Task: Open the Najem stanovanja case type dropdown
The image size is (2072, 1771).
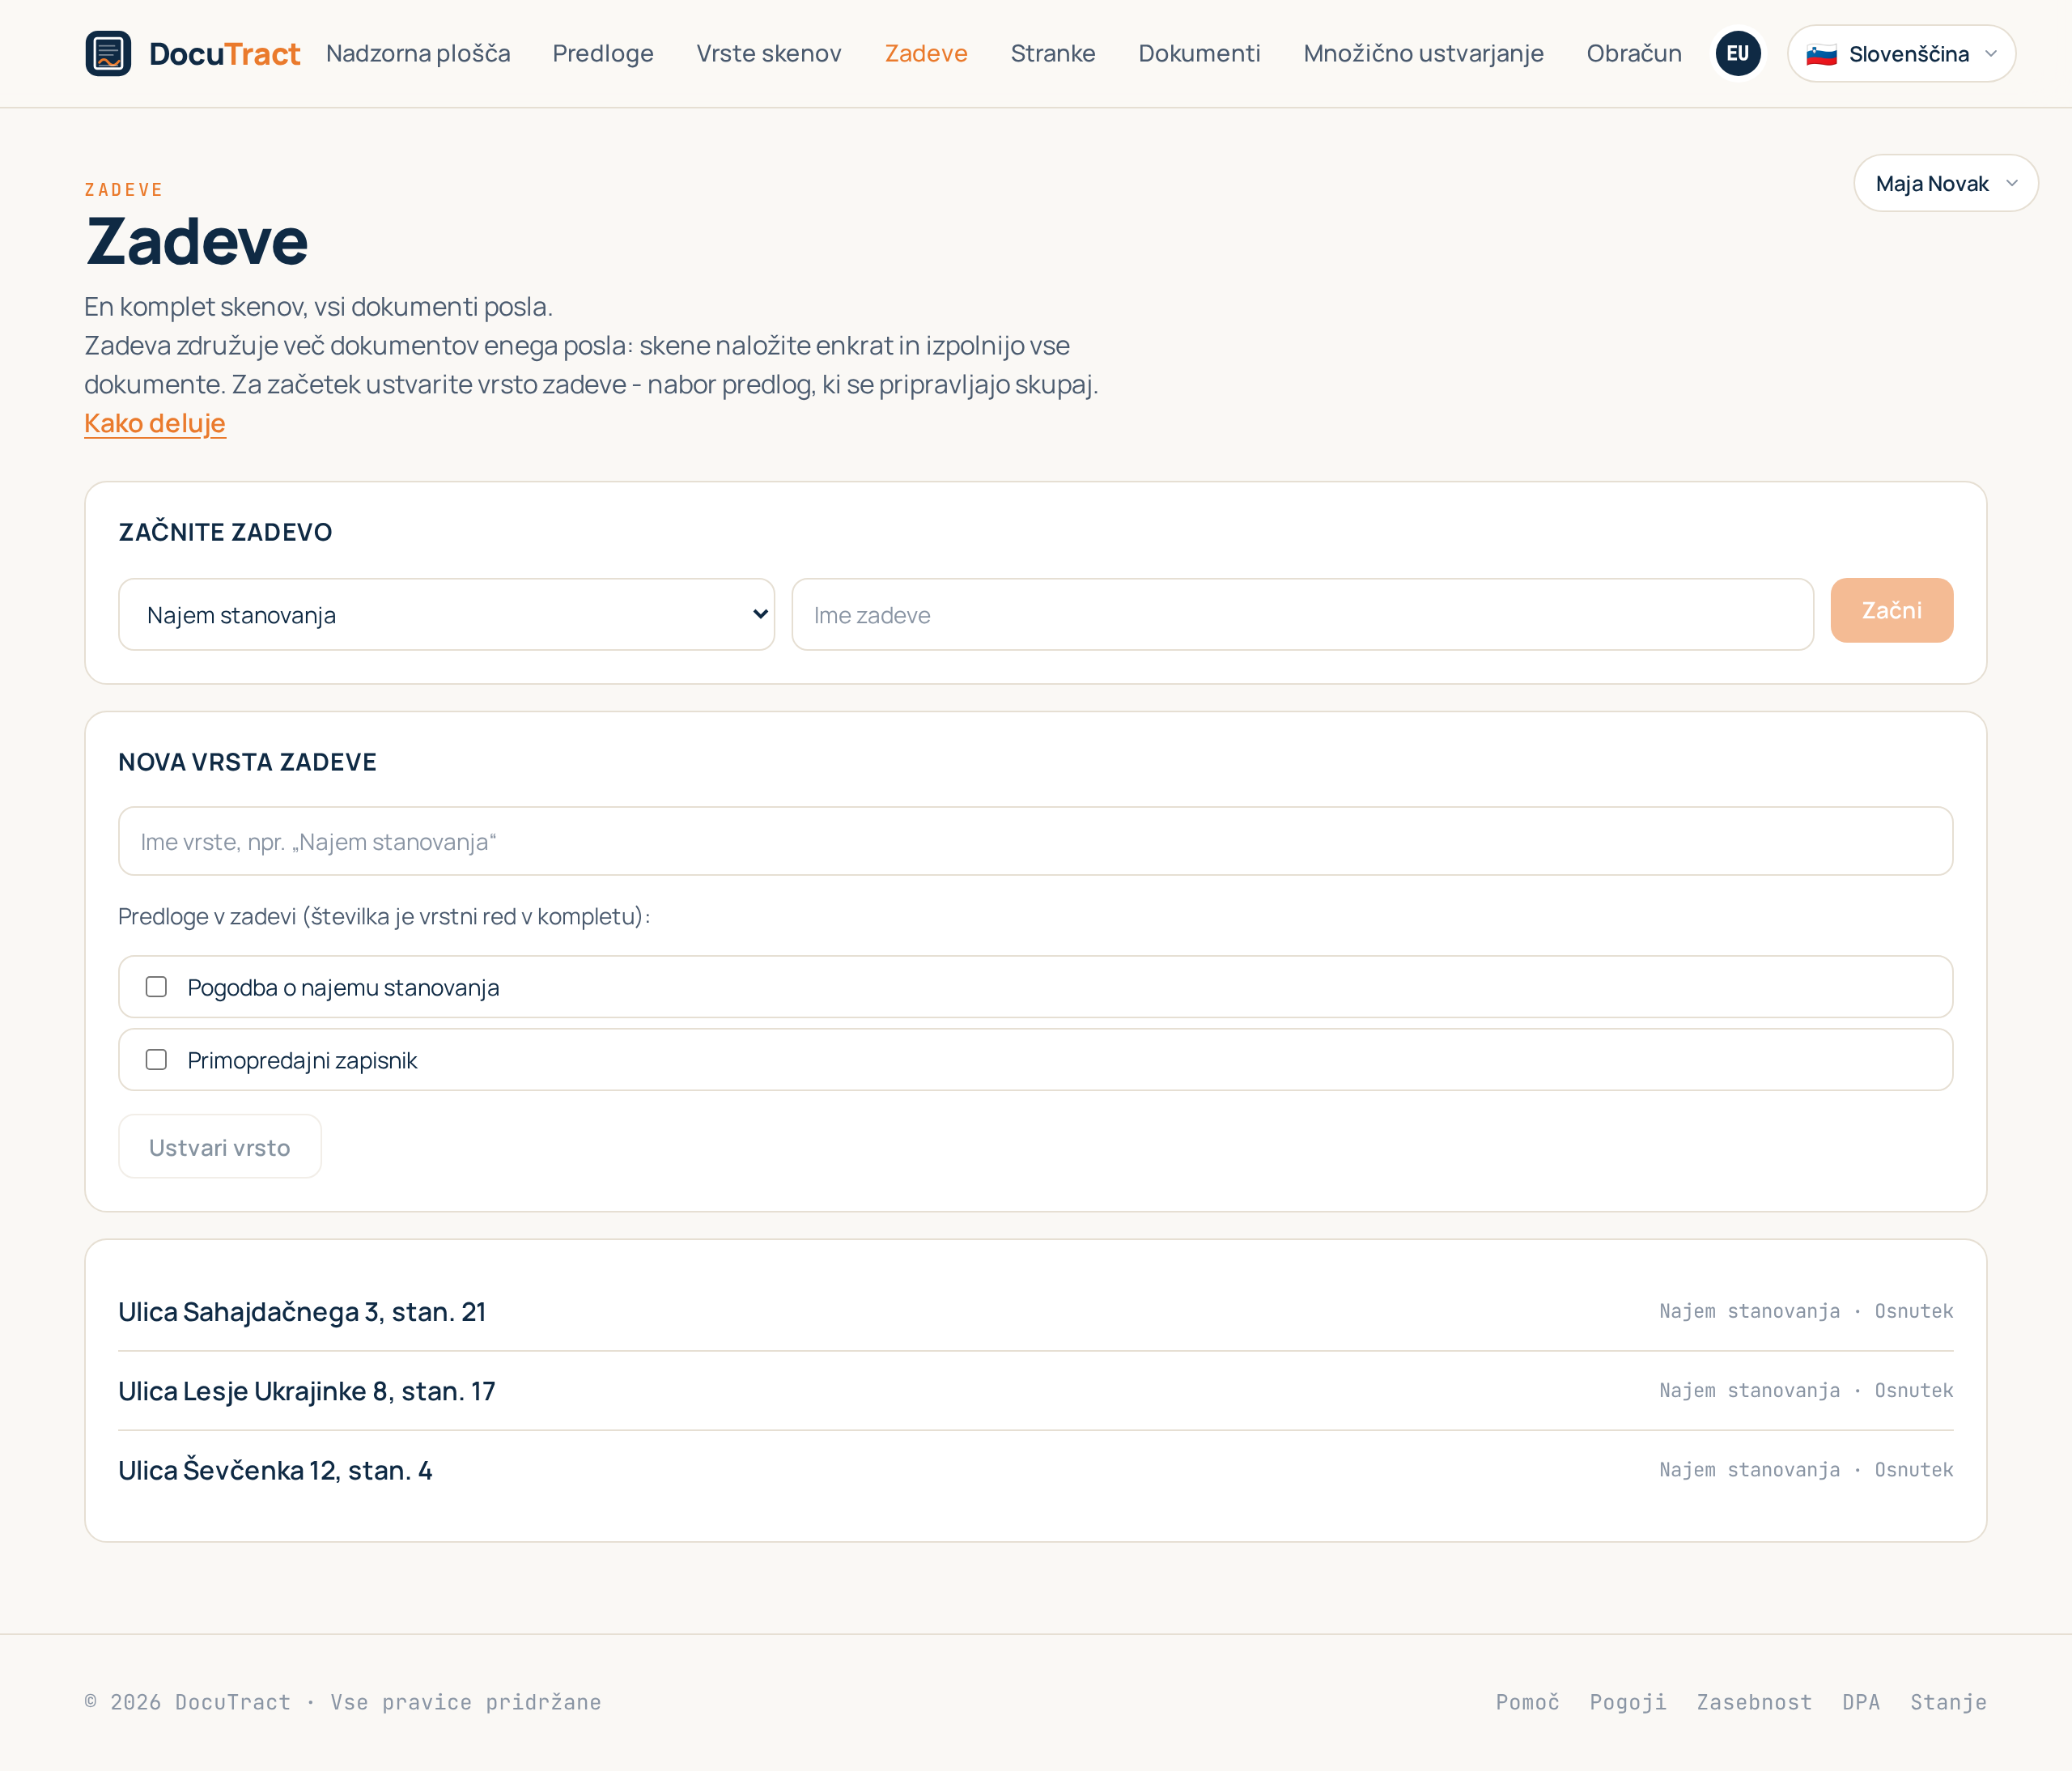Action: click(446, 614)
